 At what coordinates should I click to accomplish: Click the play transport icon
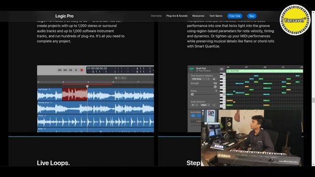76,70
